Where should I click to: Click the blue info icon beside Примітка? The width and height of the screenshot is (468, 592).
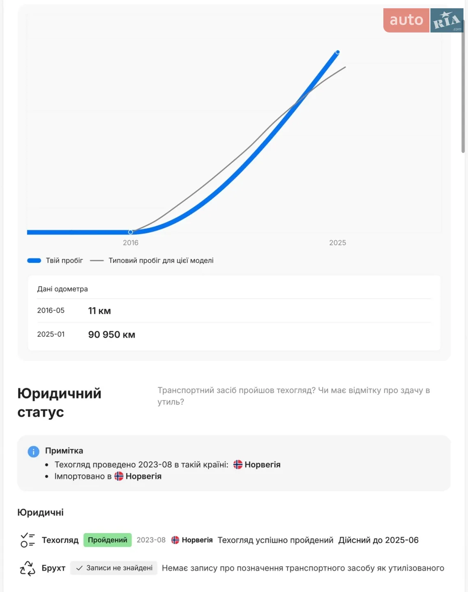(x=33, y=451)
